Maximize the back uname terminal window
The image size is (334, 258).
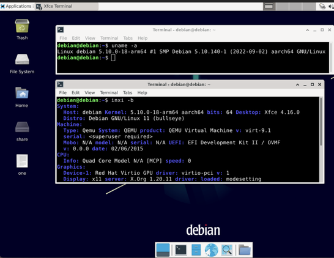(x=322, y=30)
